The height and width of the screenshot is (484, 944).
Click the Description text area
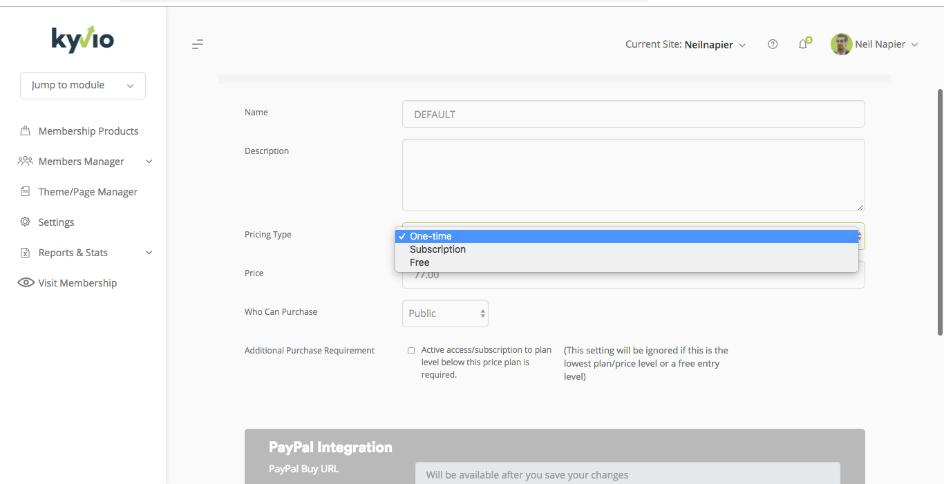click(634, 175)
